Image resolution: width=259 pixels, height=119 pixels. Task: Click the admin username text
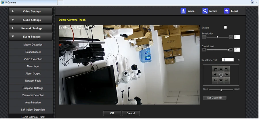pos(191,11)
